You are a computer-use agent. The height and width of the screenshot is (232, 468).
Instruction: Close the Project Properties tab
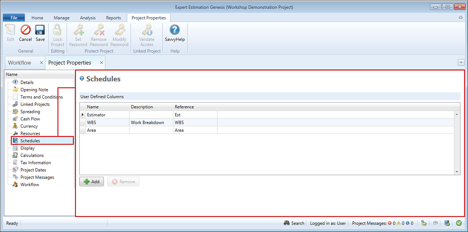click(102, 63)
